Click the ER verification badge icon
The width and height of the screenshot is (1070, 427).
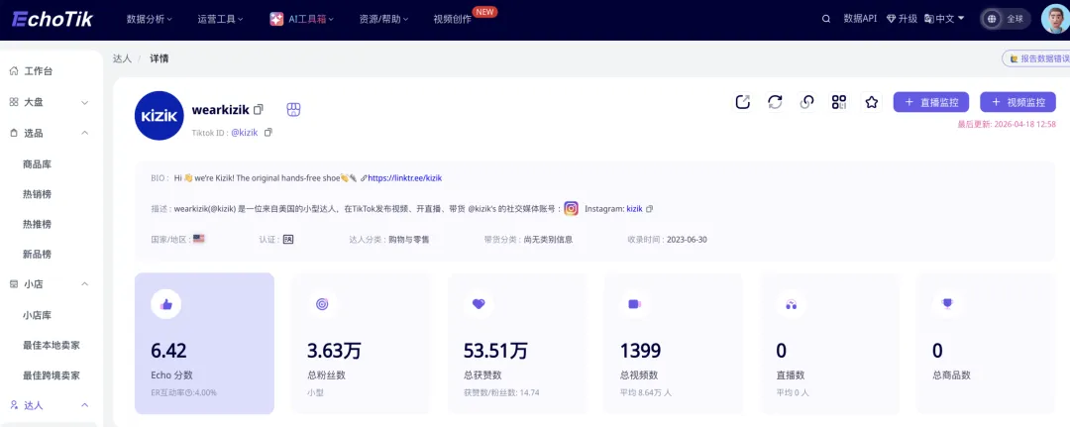(288, 240)
